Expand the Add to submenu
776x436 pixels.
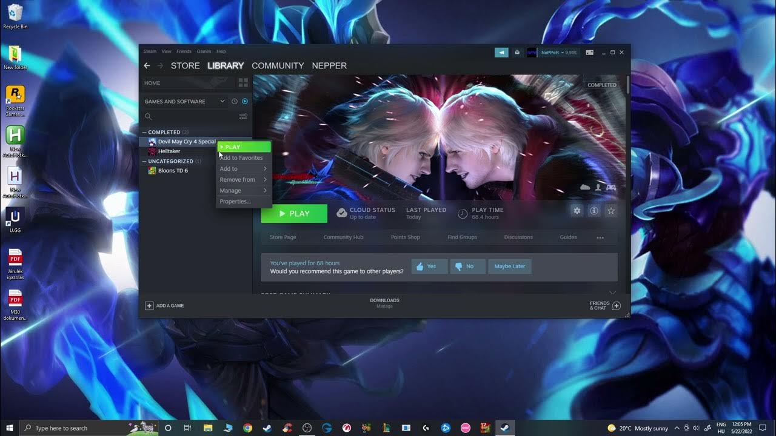[244, 169]
